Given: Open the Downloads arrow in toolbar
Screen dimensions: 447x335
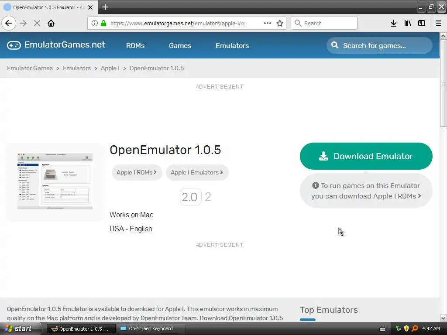Looking at the screenshot, I should pyautogui.click(x=394, y=23).
